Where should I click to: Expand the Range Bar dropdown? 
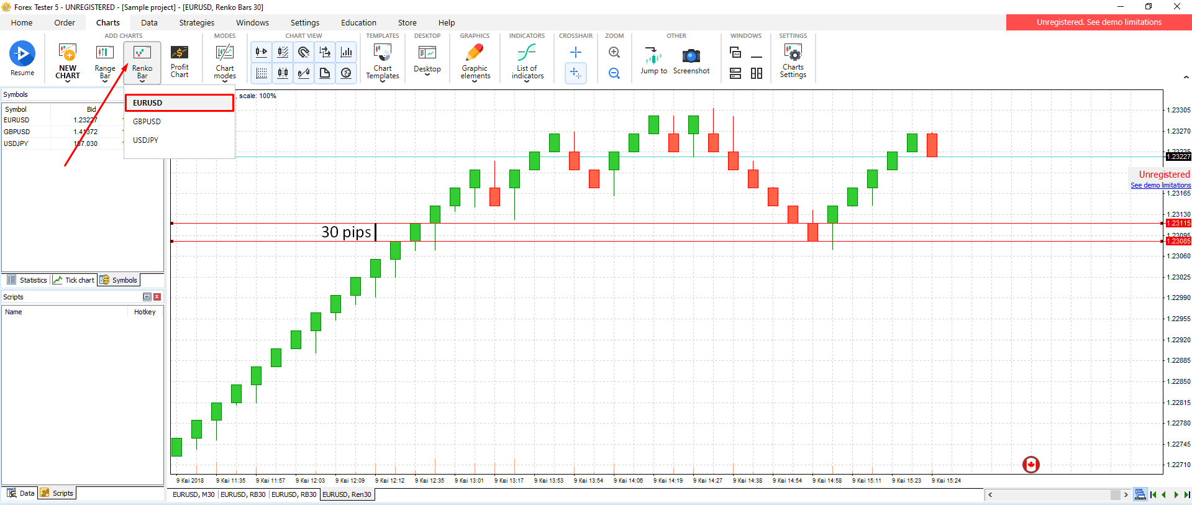tap(105, 63)
